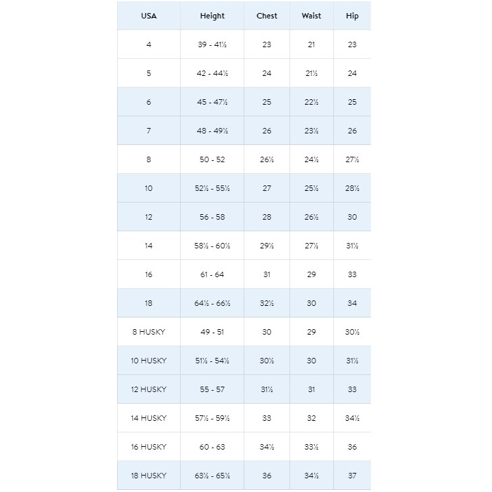Screen dimensions: 492x492
Task: Click the size 4 row label
Action: point(148,44)
